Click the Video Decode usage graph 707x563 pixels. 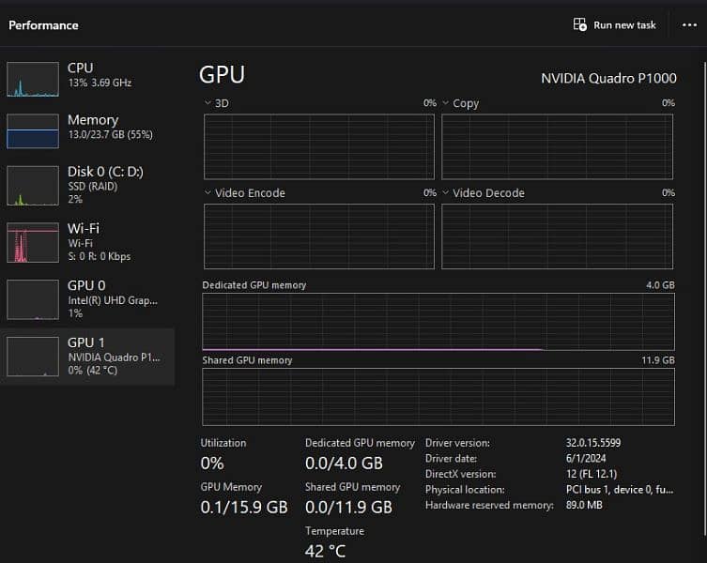[x=557, y=236]
